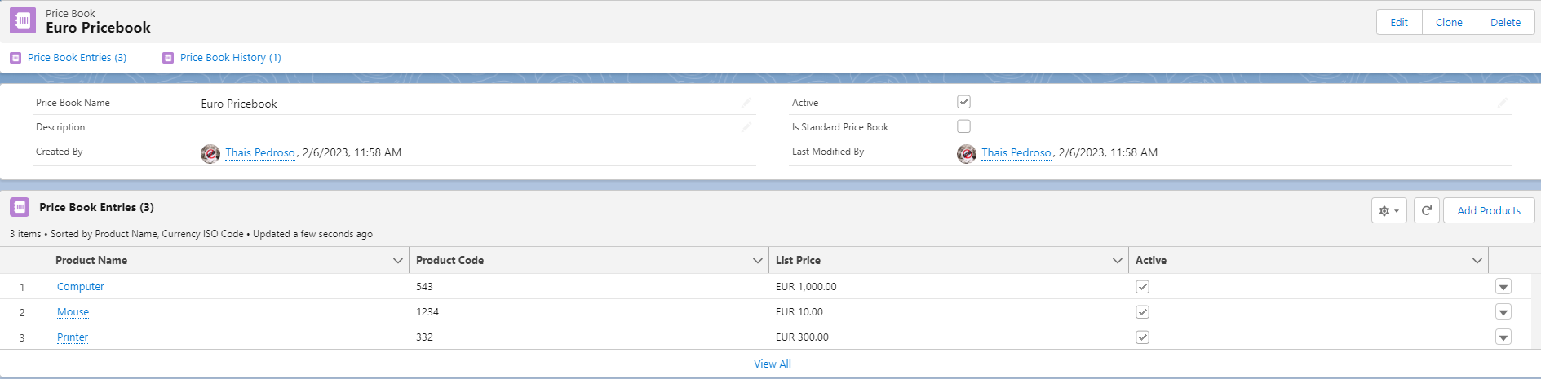Open Thais Pedroso link in Last Modified By
Screen dimensions: 1541x379
(x=1016, y=152)
